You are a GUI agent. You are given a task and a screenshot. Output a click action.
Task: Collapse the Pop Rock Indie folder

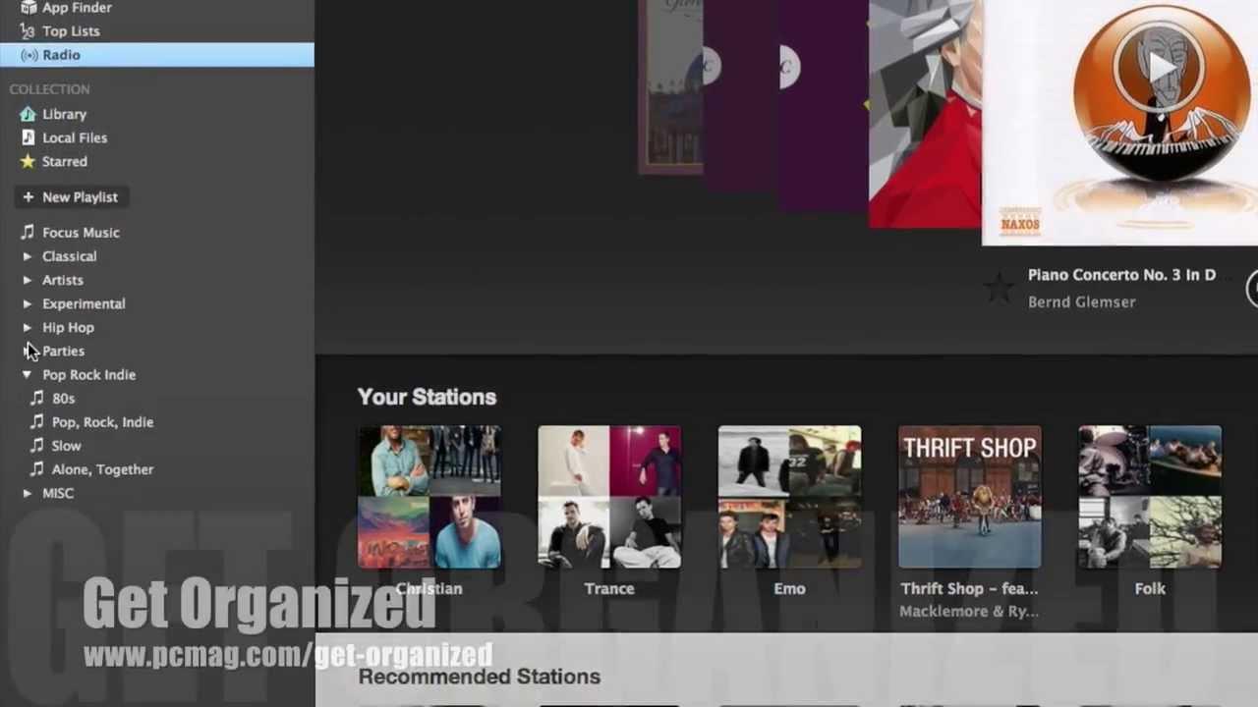28,374
